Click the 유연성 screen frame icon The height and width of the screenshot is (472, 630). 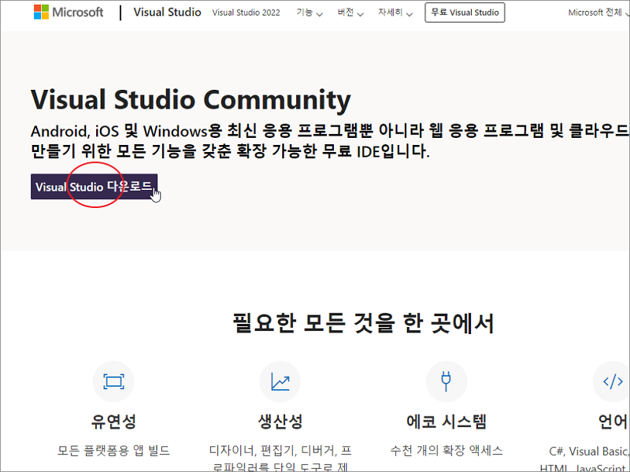pos(113,382)
